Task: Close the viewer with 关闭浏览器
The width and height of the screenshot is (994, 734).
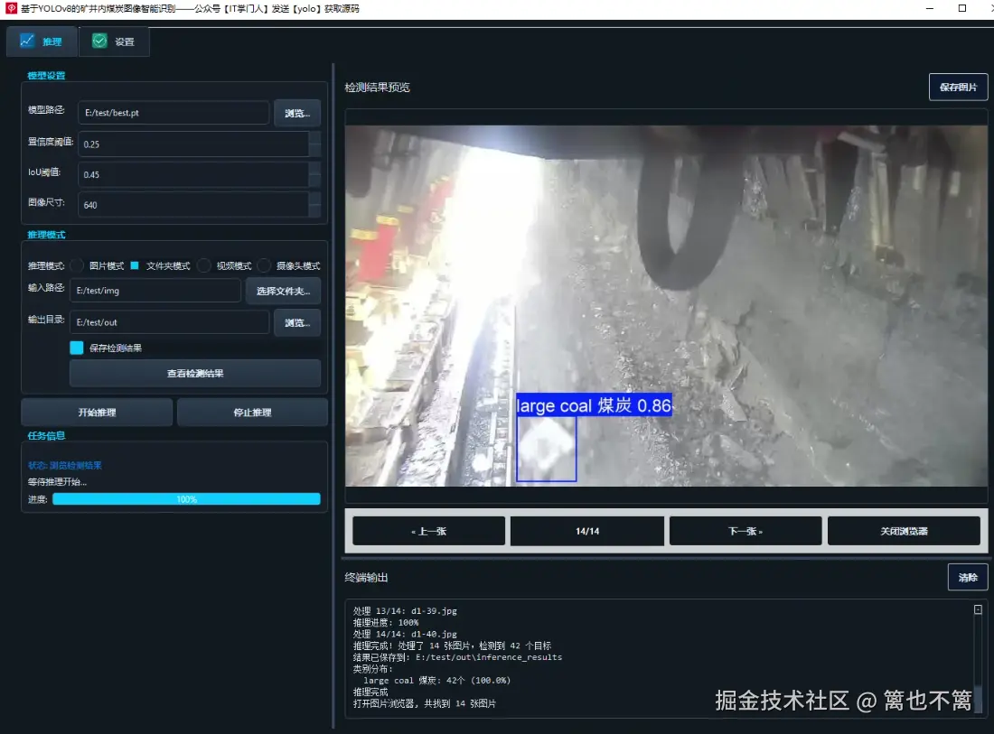Action: 904,532
